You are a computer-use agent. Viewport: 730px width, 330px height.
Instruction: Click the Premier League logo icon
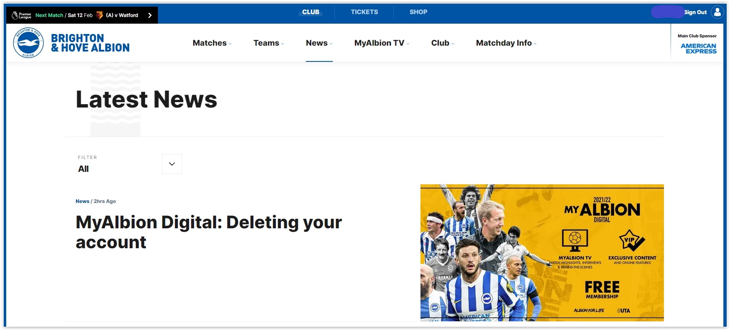click(x=21, y=15)
